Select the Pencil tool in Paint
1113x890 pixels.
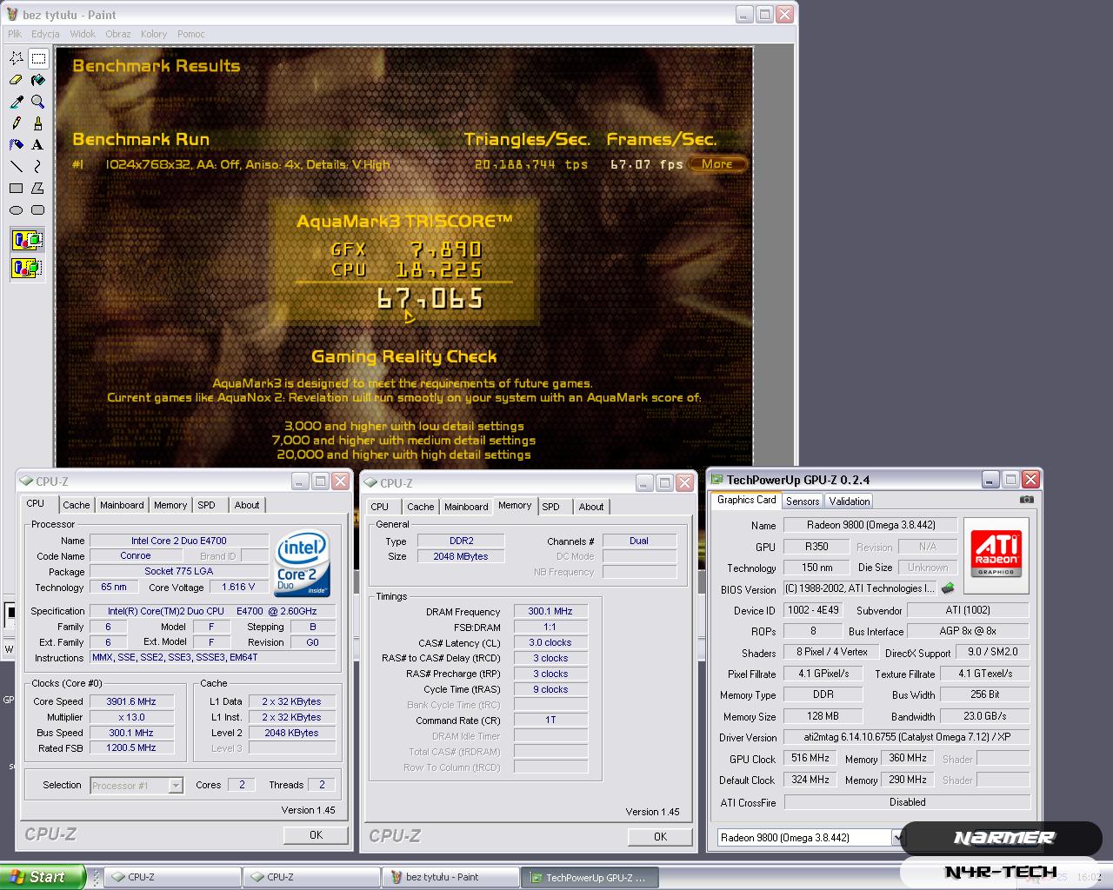[x=17, y=123]
